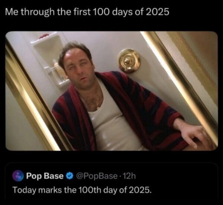Click the blue verified badge beside Pop Base
Image resolution: width=223 pixels, height=205 pixels.
70,176
